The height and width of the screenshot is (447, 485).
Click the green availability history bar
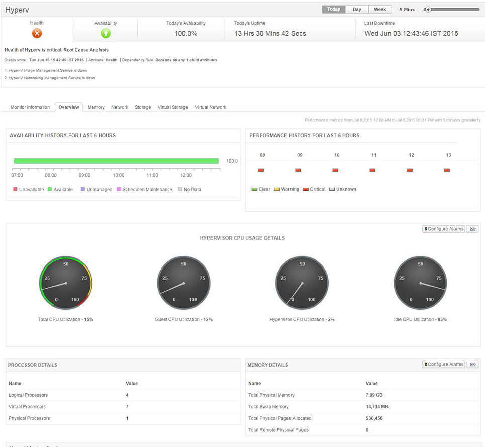point(116,161)
